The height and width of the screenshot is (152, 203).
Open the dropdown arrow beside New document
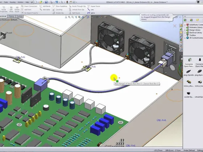pyautogui.click(x=38, y=2)
